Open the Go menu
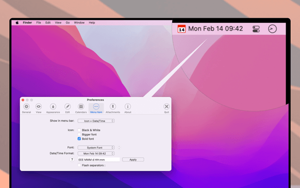The width and height of the screenshot is (300, 188). coord(68,23)
